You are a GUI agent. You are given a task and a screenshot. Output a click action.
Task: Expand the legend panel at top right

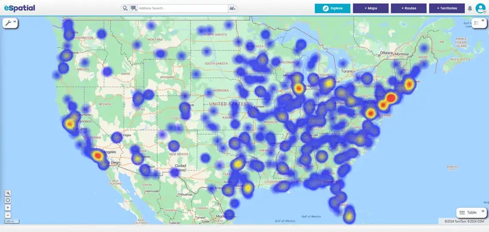(x=479, y=23)
